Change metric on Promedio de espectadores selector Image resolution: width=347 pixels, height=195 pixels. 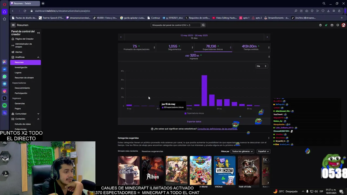pyautogui.click(x=154, y=48)
